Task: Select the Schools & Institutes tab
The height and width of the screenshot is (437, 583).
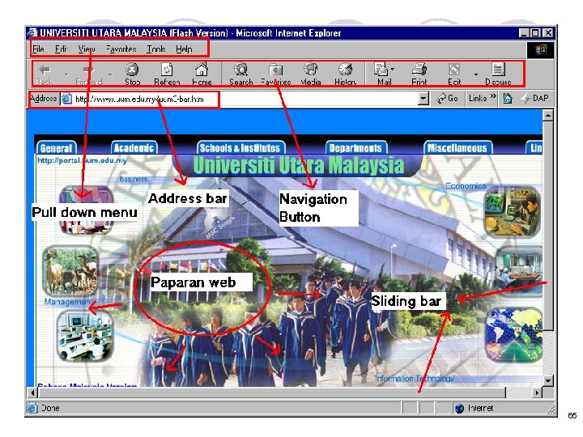Action: point(240,148)
